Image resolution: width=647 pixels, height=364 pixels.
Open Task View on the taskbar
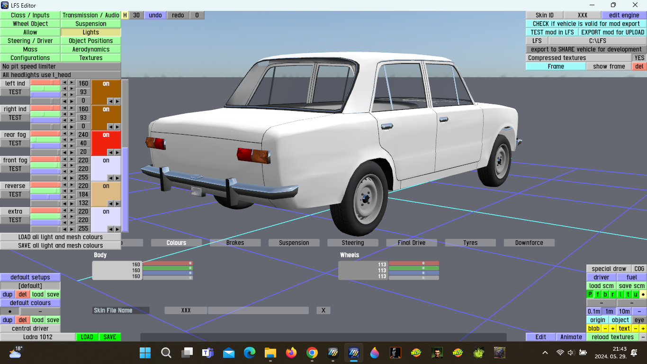click(x=188, y=353)
